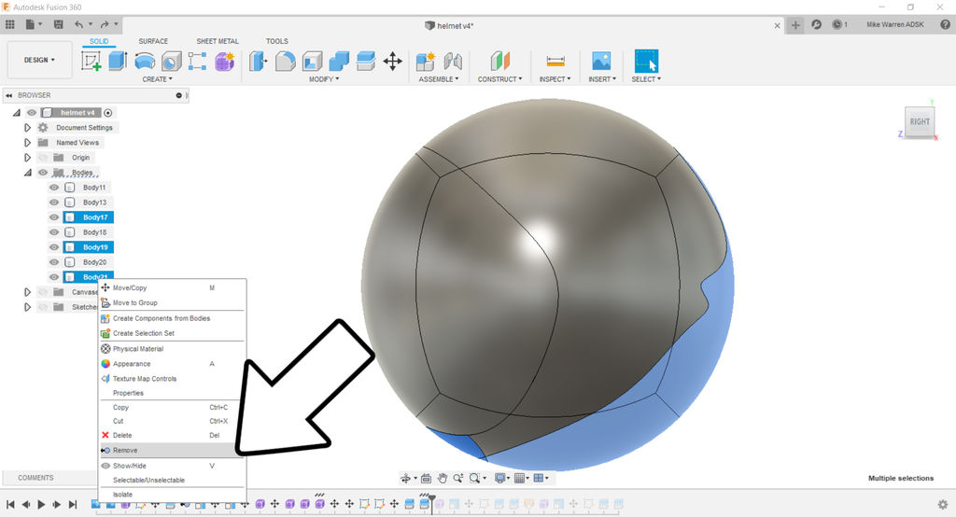Activate the Select tool icon
Screen dimensions: 956x517
point(646,61)
